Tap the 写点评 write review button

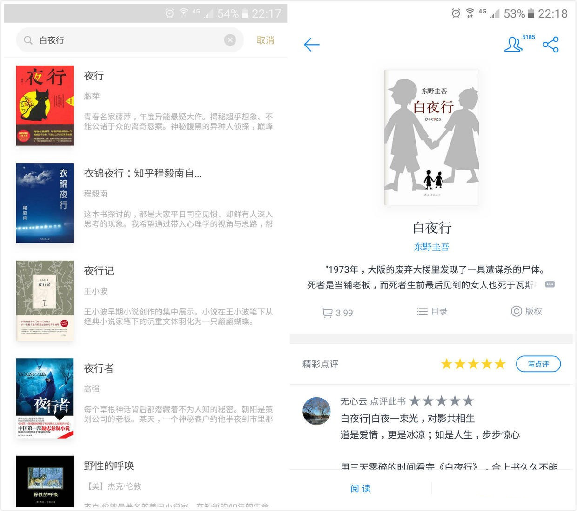[x=538, y=364]
